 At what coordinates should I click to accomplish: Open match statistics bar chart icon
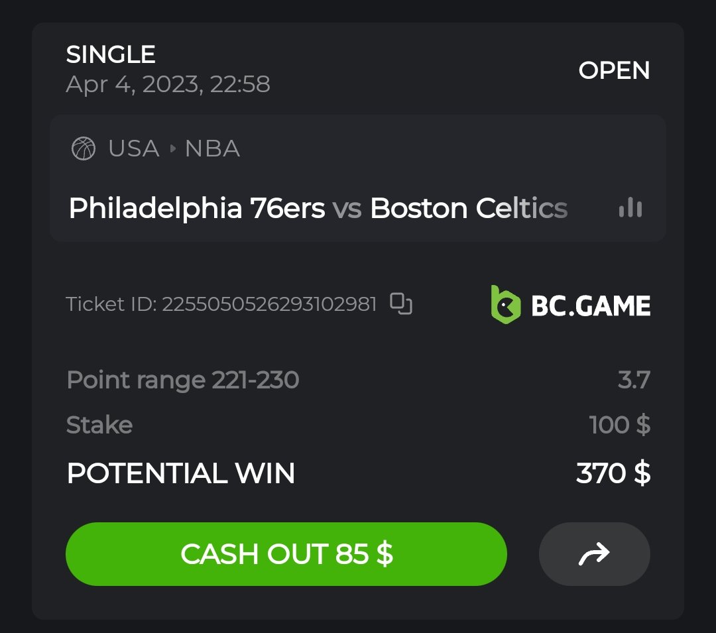click(x=630, y=208)
